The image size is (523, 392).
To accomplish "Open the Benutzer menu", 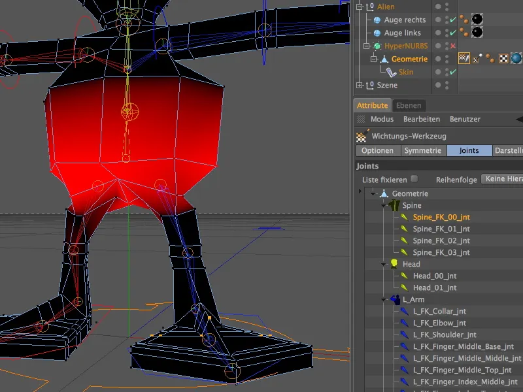I will tap(465, 119).
